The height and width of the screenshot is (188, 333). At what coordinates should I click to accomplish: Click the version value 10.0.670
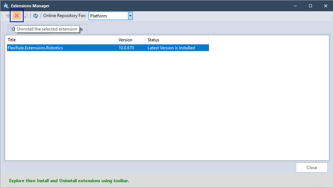tap(126, 48)
